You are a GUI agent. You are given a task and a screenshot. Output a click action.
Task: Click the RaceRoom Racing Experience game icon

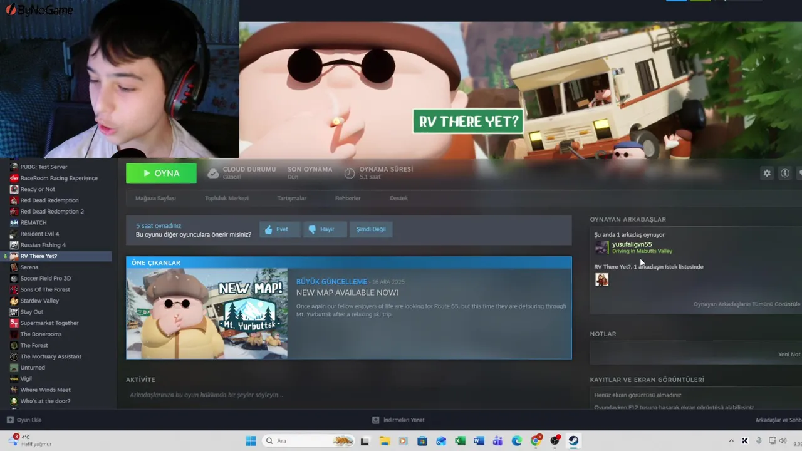pyautogui.click(x=14, y=179)
